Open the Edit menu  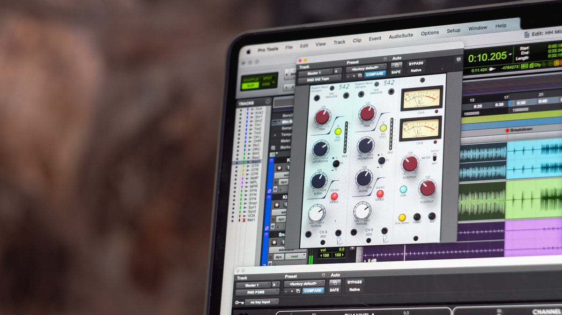click(304, 46)
